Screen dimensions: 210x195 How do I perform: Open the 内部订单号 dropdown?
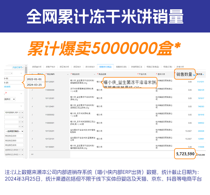[18, 68]
